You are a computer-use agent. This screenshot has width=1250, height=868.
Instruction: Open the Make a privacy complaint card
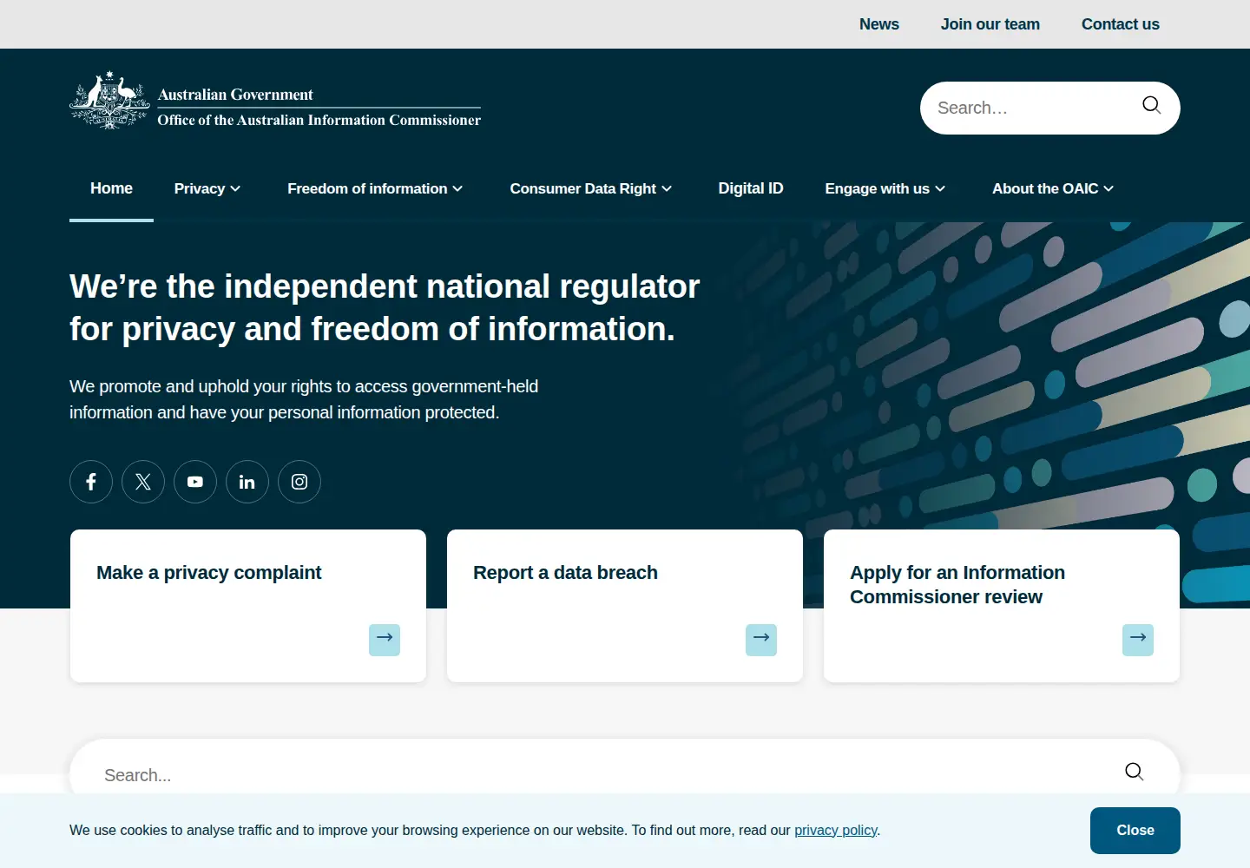coord(248,606)
